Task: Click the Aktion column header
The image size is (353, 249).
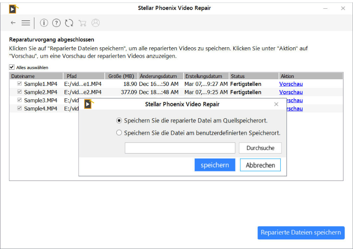Action: 311,76
